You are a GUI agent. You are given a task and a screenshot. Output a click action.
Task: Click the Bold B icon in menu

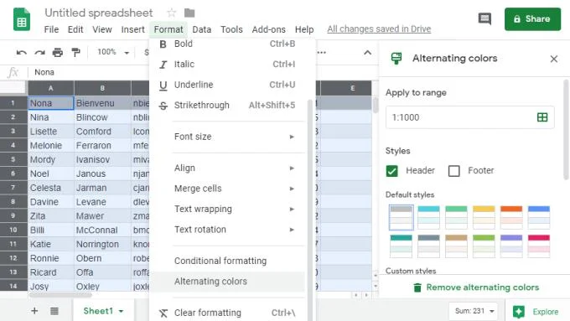point(163,44)
